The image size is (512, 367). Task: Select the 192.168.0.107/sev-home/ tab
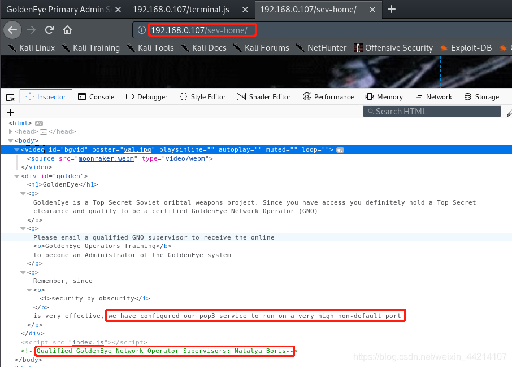click(308, 10)
